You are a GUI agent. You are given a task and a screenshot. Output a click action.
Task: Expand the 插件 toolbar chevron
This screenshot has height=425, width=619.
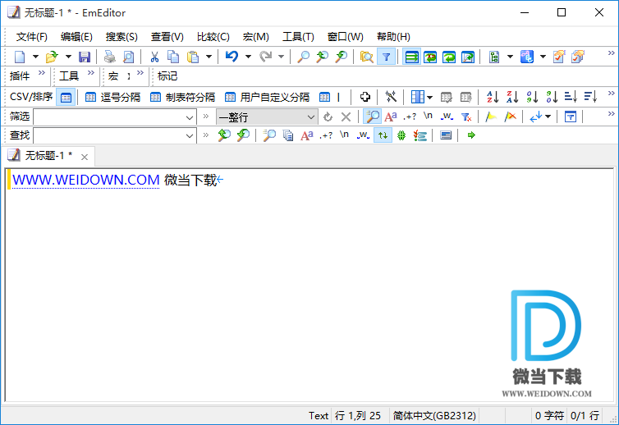coord(41,73)
